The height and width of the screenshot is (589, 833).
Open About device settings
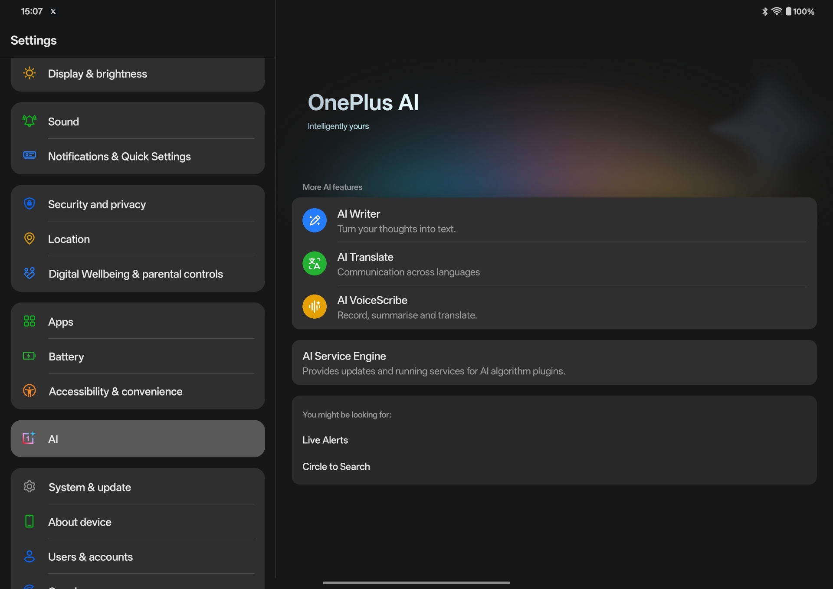[x=80, y=522]
